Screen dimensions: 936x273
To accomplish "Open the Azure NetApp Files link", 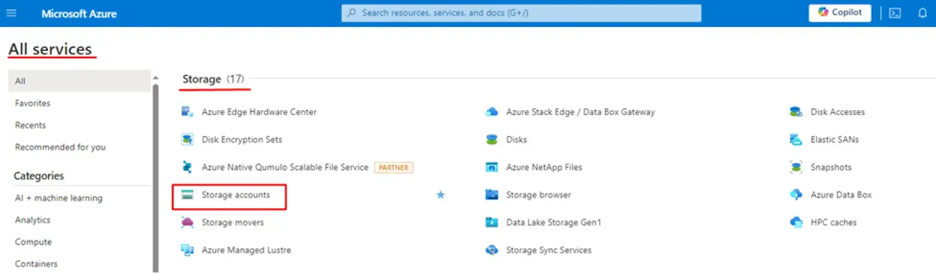I will (544, 167).
